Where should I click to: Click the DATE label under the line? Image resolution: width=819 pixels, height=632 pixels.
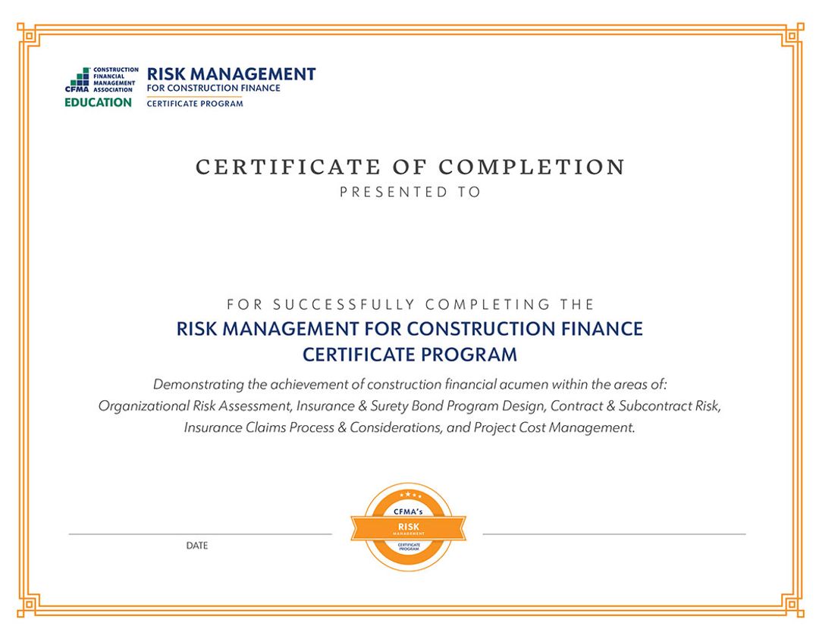(197, 546)
